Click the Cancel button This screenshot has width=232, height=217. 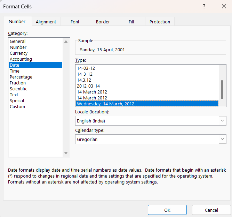click(x=211, y=210)
